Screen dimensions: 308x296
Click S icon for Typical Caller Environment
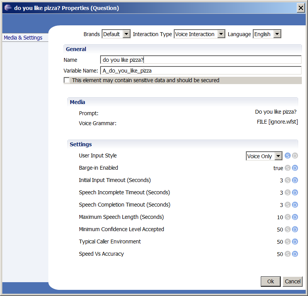[288, 241]
